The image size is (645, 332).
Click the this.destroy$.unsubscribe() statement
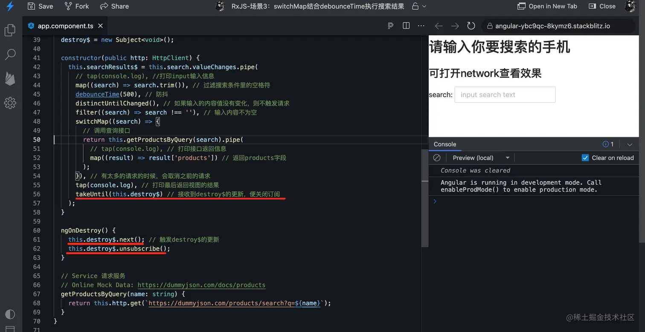119,249
